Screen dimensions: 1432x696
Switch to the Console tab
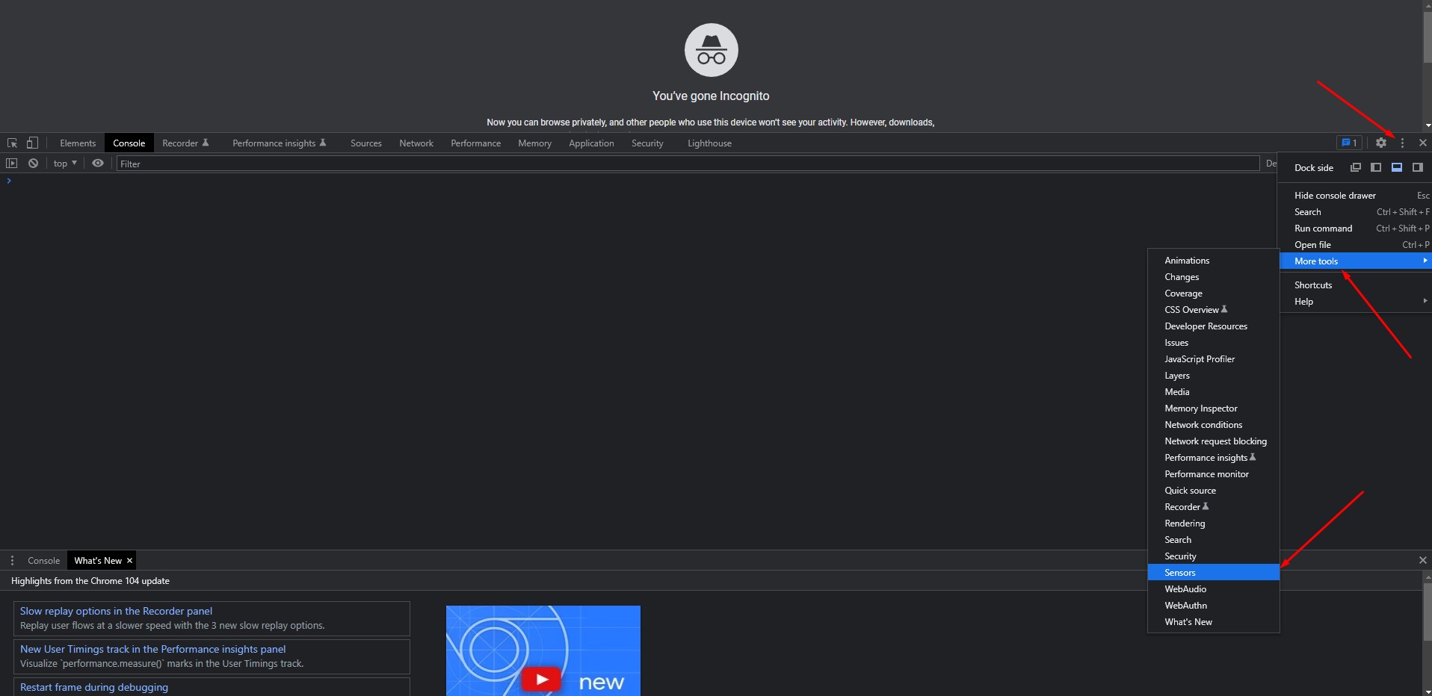point(129,143)
